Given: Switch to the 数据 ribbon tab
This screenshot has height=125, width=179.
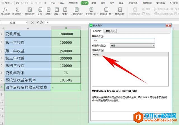Looking at the screenshot, I should coord(94,3).
